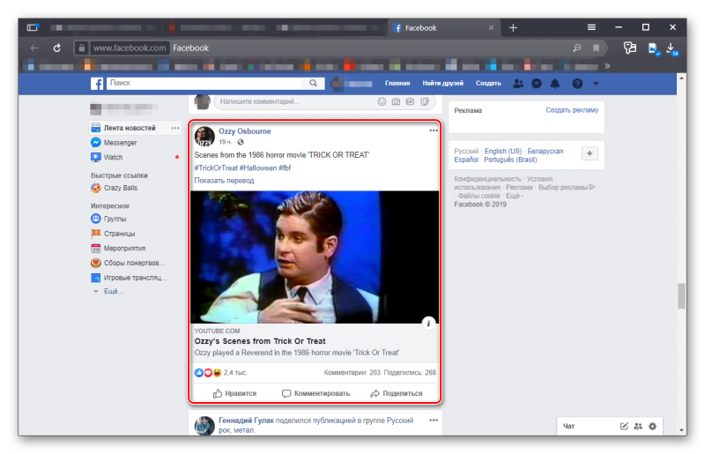
Task: Open the downloads icon in browser toolbar
Action: [x=671, y=48]
